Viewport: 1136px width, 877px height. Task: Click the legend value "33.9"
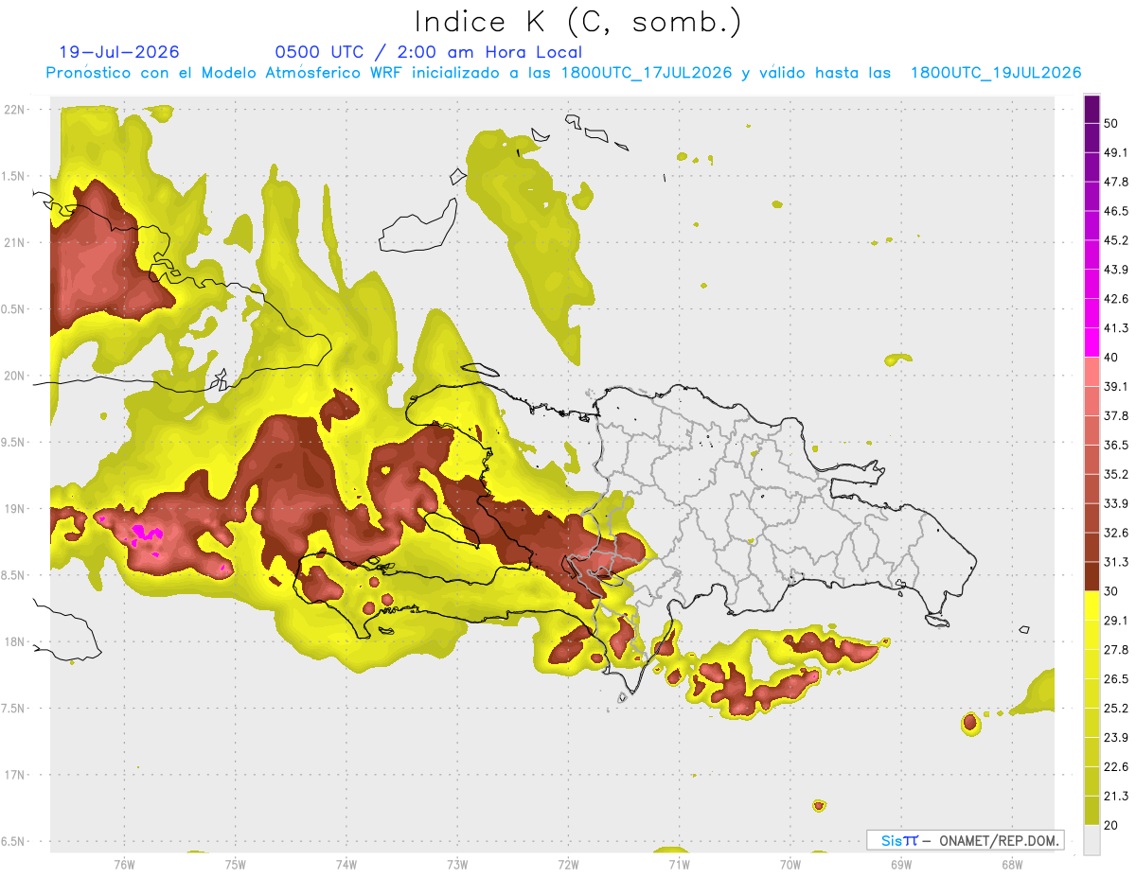pyautogui.click(x=1116, y=503)
